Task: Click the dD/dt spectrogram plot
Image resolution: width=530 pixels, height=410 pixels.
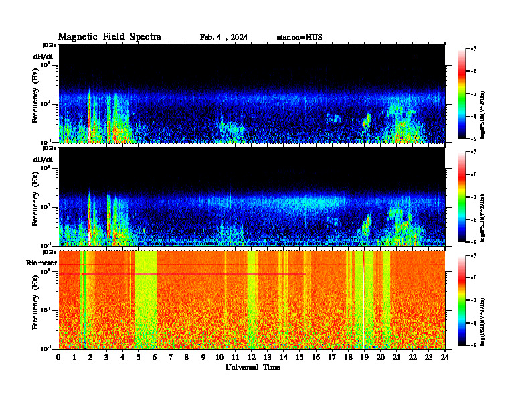Action: [x=252, y=196]
